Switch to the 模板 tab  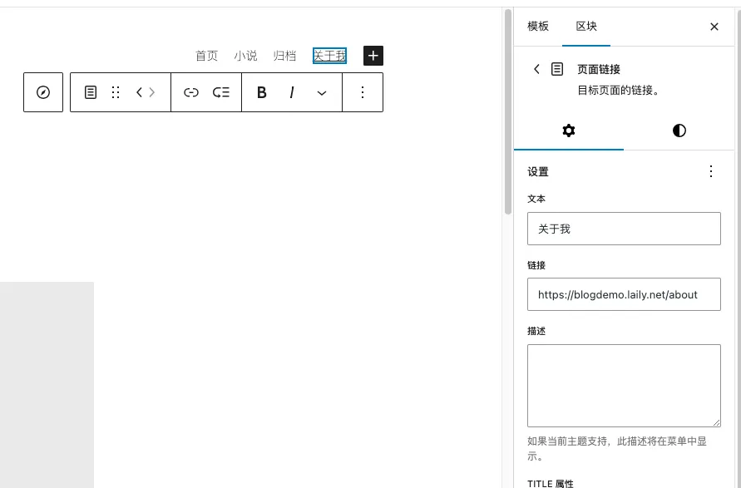pyautogui.click(x=538, y=27)
